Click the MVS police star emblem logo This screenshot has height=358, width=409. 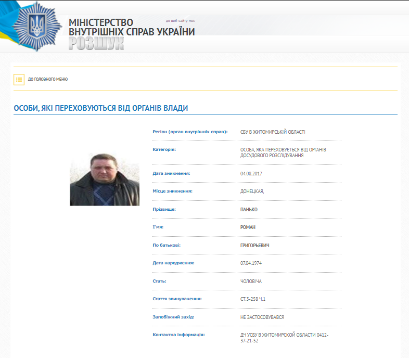(x=37, y=27)
